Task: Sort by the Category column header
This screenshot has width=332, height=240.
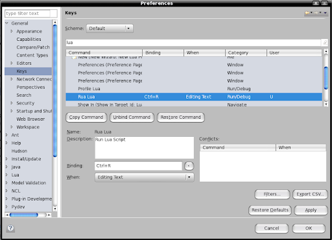Action: tap(246, 53)
